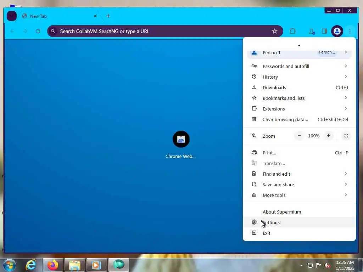Choose Exit to quit the browser
Image resolution: width=363 pixels, height=272 pixels.
[299, 233]
